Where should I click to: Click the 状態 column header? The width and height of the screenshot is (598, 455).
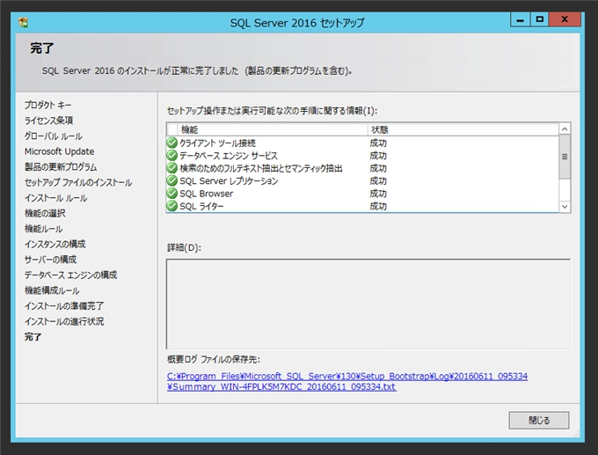463,129
